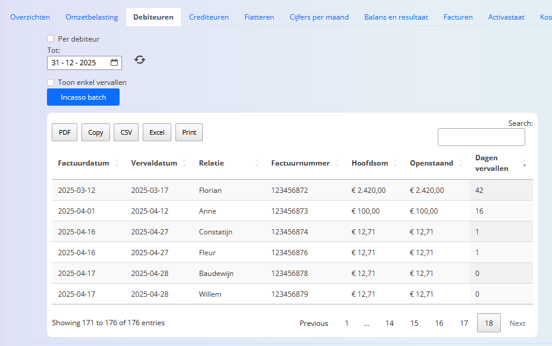Sort by Vervaldatum column arrows
The image size is (552, 346).
(184, 163)
